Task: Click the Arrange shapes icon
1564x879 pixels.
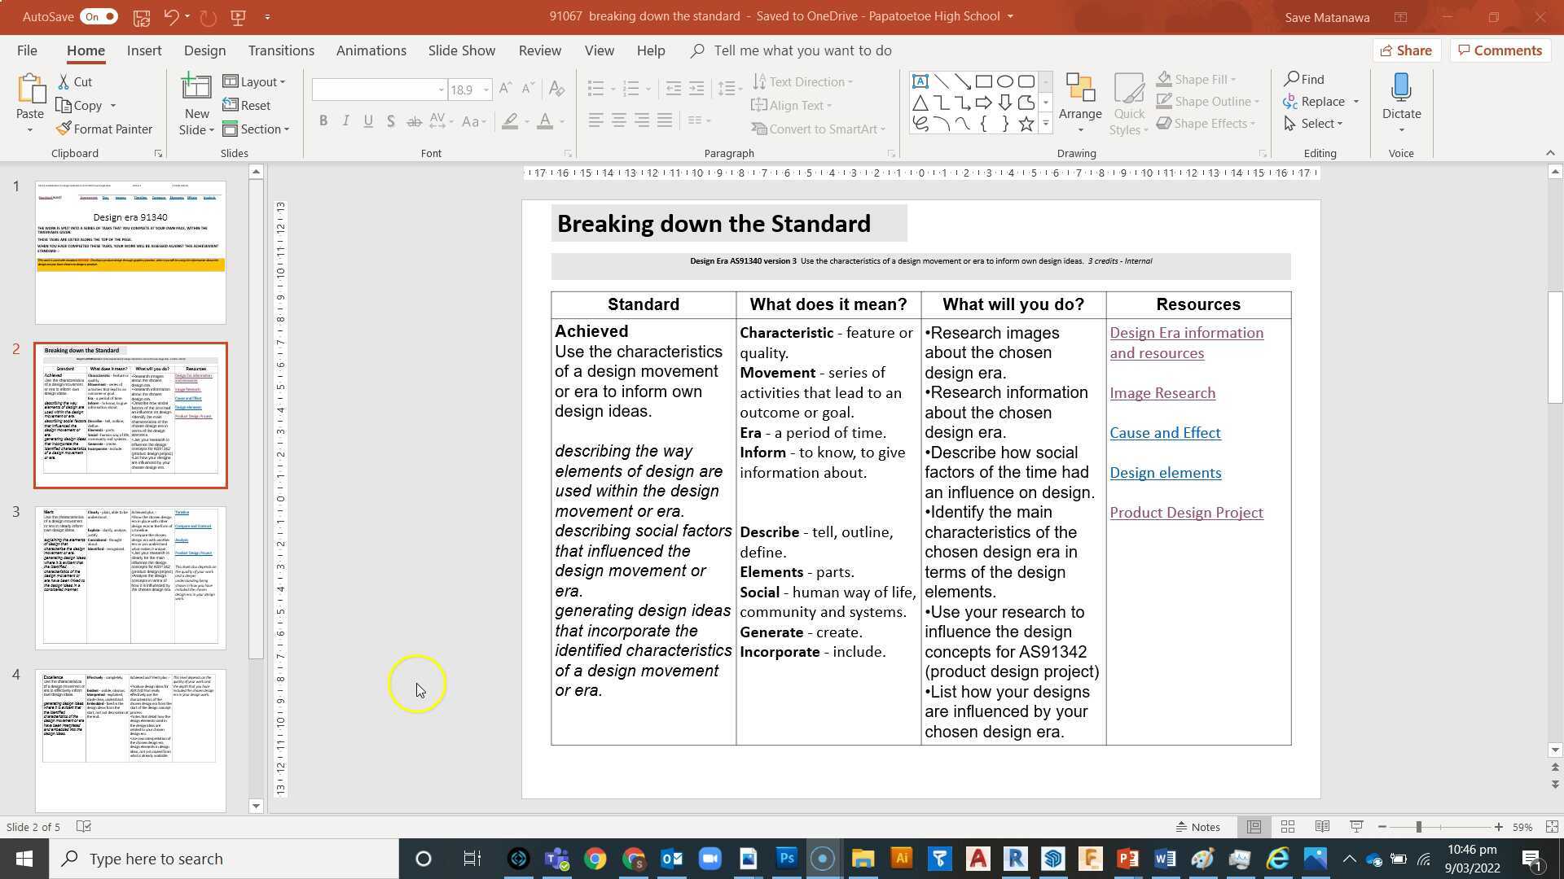Action: [x=1080, y=88]
